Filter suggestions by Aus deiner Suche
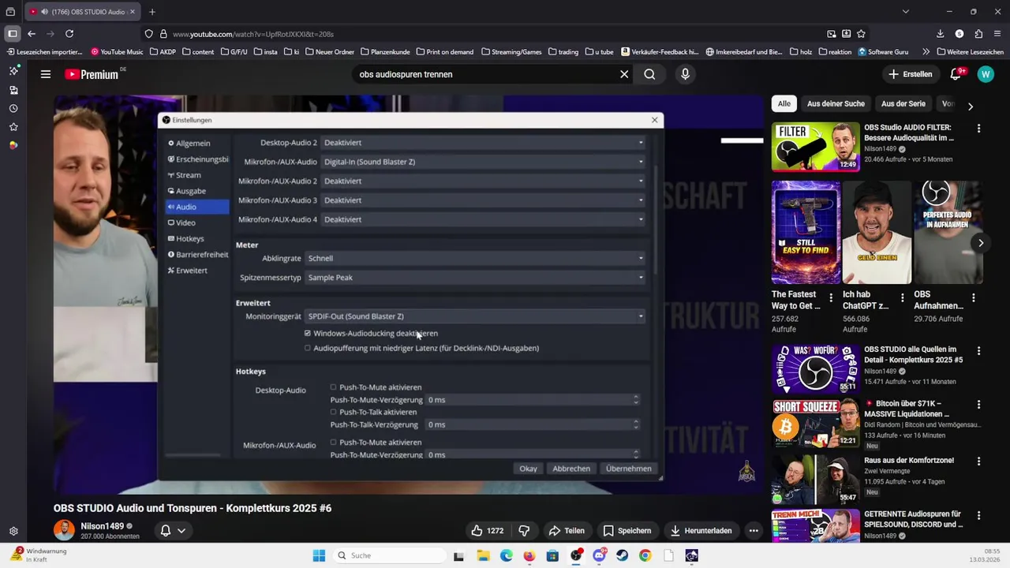 click(836, 103)
